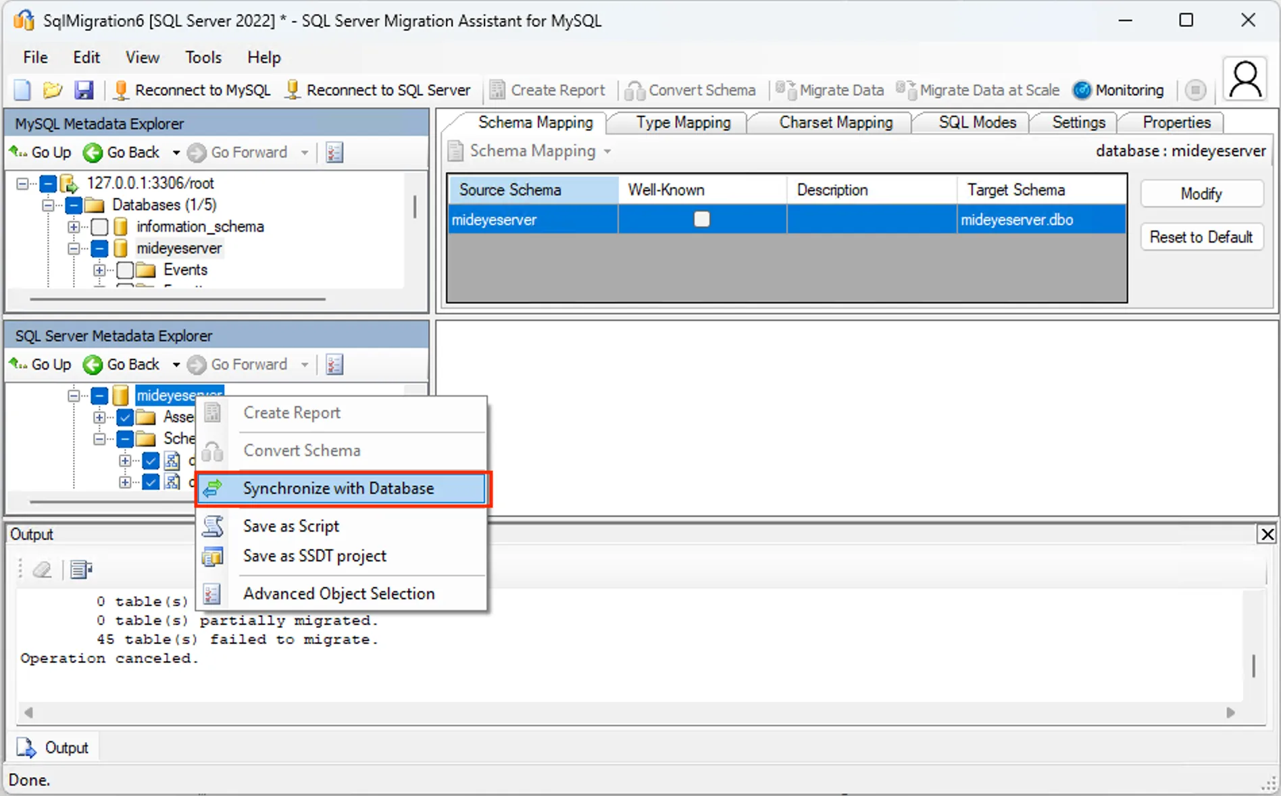
Task: Expand the Events node under mideyeserver
Action: (x=100, y=270)
